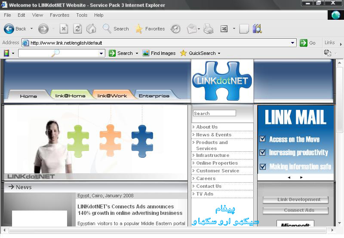Switch to the Home site tab
This screenshot has width=344, height=238.
[28, 96]
